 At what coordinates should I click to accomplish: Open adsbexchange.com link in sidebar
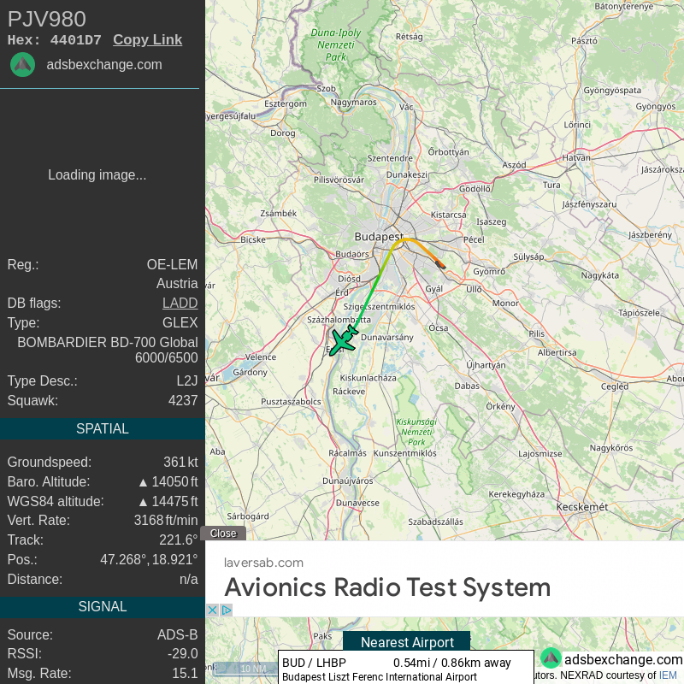pyautogui.click(x=104, y=65)
